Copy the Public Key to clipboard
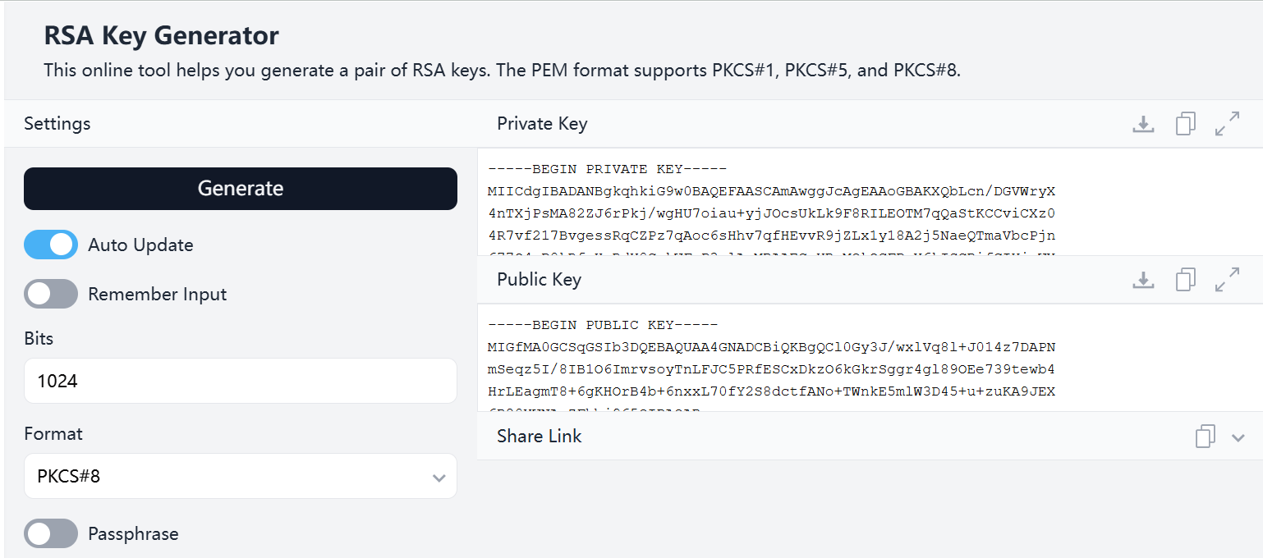 point(1185,280)
